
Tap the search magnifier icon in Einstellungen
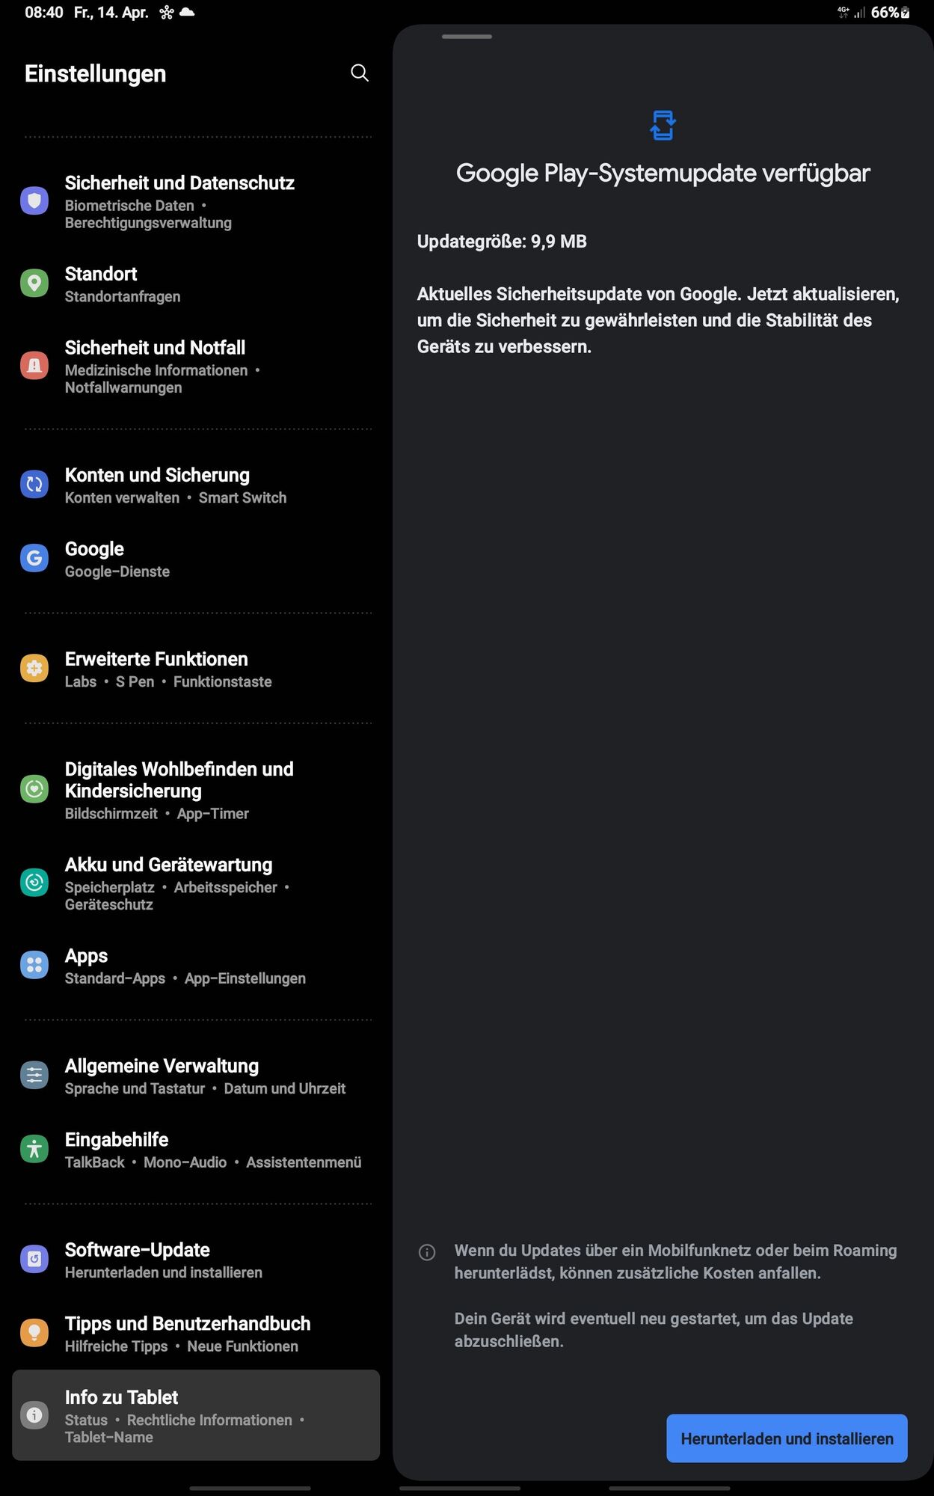point(360,73)
